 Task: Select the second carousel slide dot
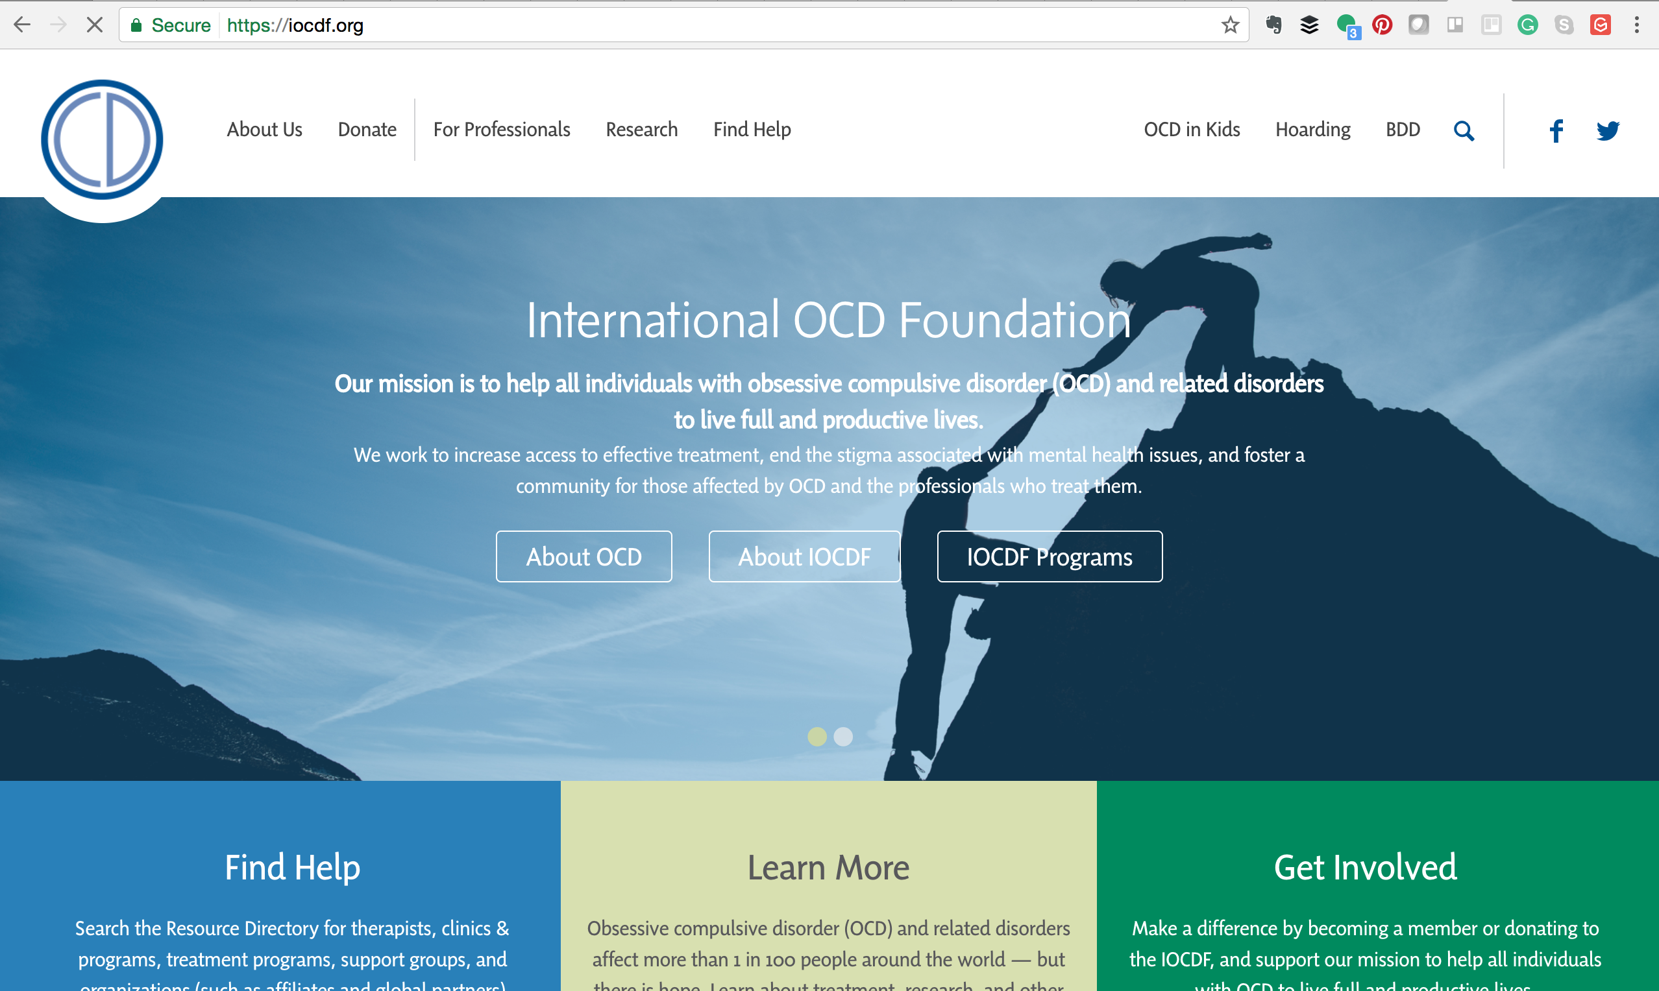pos(843,737)
